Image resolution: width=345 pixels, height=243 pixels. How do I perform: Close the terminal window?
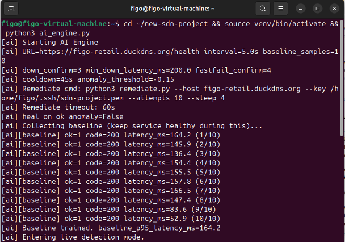[334, 9]
